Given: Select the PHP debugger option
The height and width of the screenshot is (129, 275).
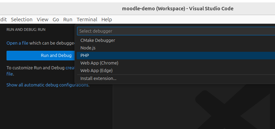Looking at the screenshot, I should pos(176,56).
